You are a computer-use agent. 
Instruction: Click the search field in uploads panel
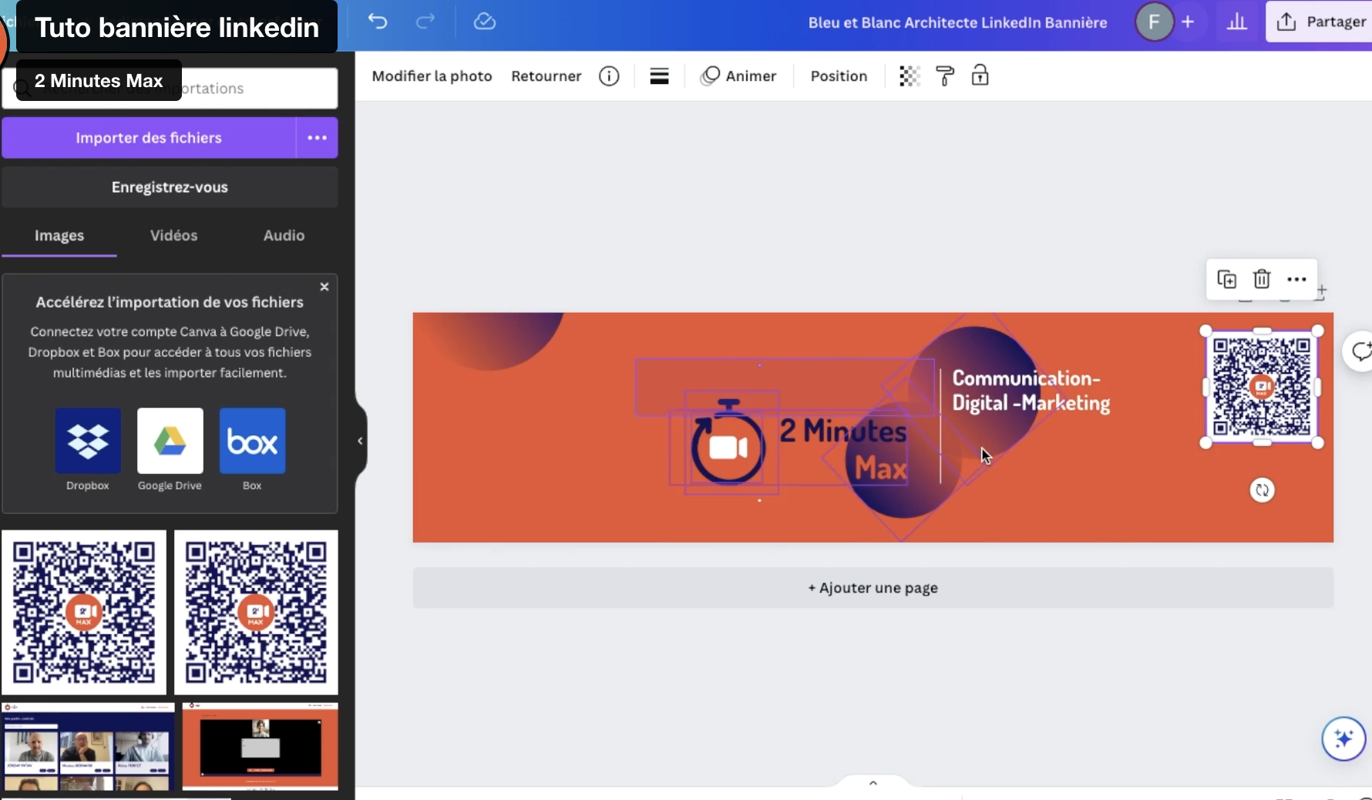(170, 89)
